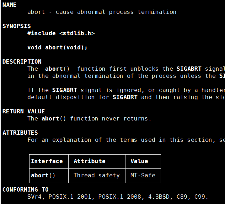Click the Interface table header cell

point(47,161)
